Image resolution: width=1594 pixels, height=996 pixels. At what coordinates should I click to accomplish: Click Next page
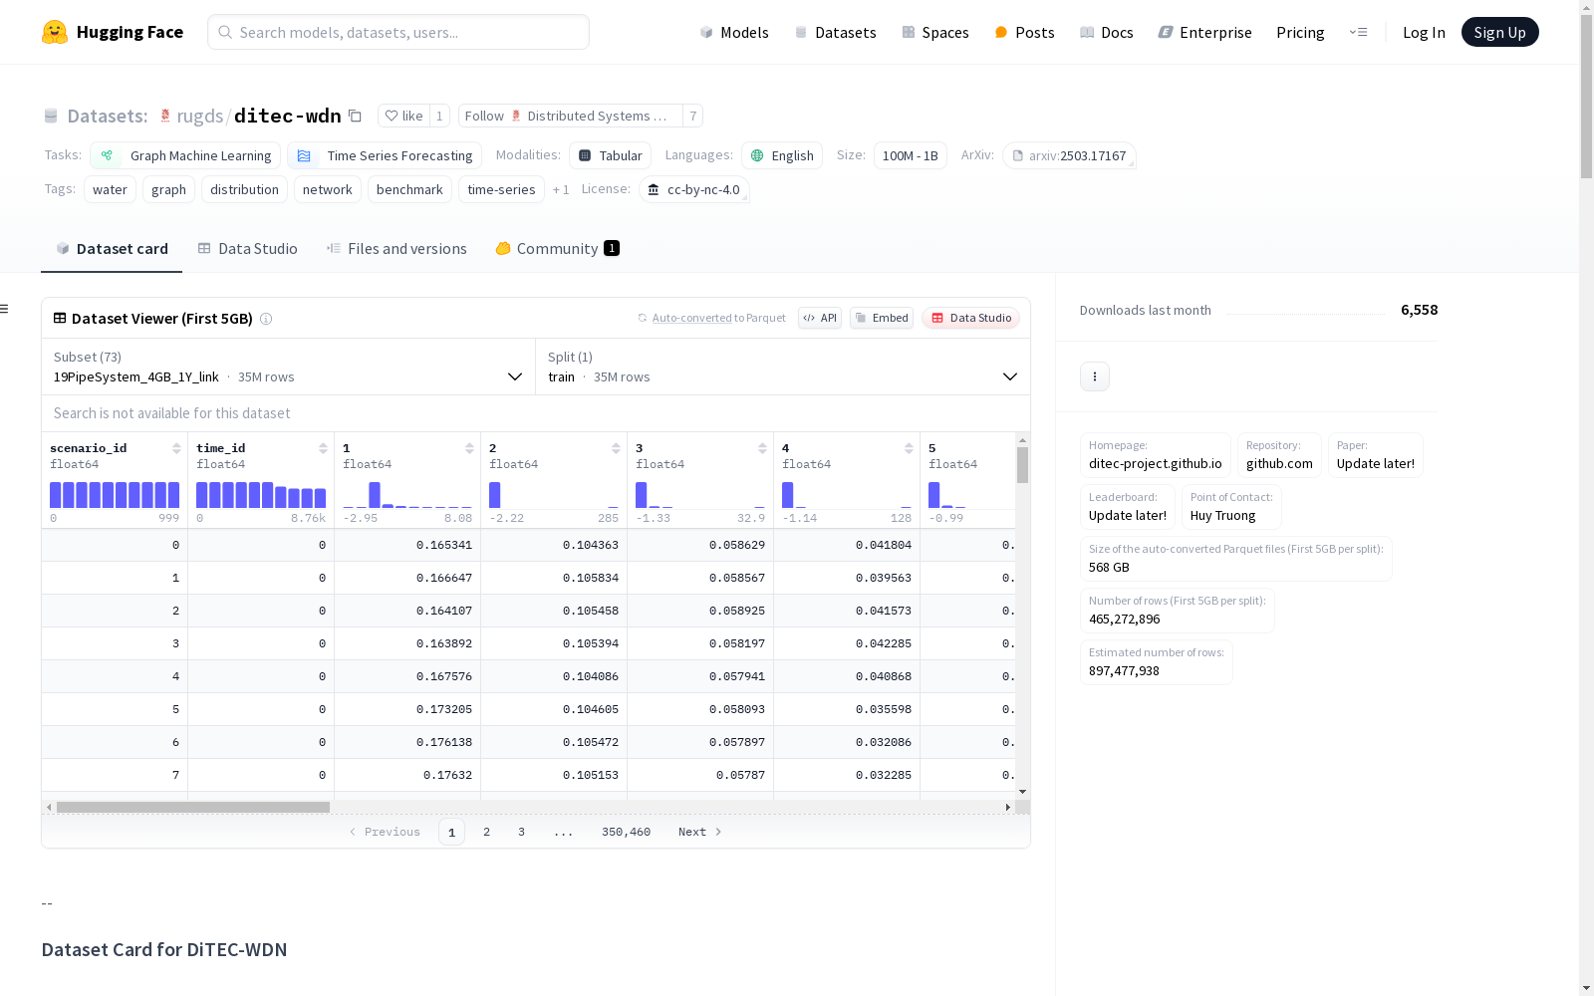tap(699, 832)
